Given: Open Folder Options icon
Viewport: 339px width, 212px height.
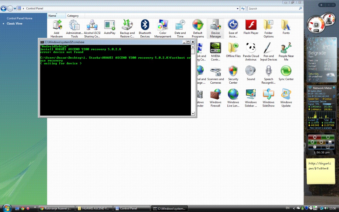Looking at the screenshot, I should coord(269,29).
